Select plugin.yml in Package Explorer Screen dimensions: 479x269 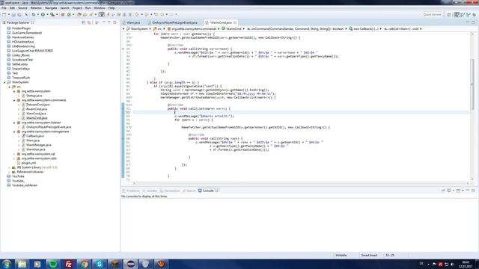(x=28, y=163)
